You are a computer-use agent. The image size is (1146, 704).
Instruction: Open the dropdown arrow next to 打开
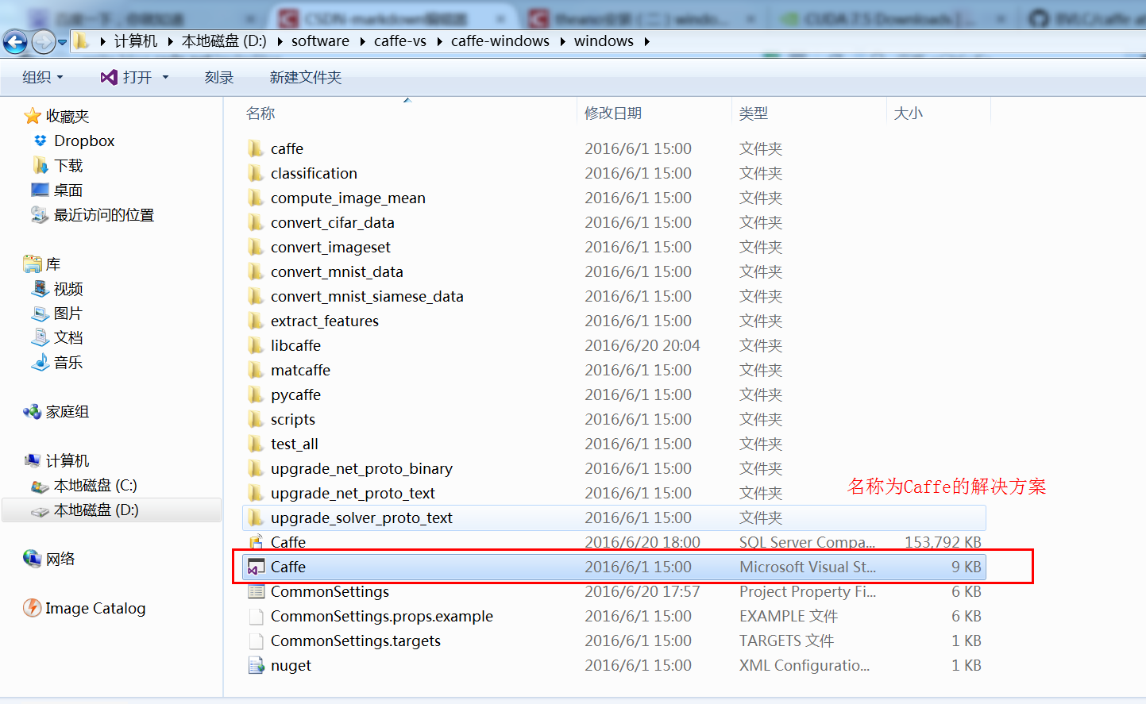pyautogui.click(x=165, y=77)
